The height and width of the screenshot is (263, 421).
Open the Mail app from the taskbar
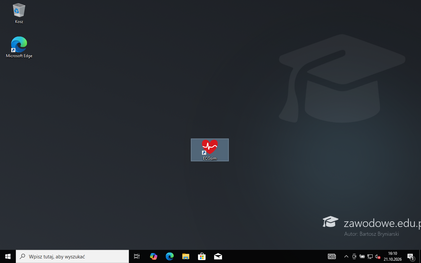218,256
